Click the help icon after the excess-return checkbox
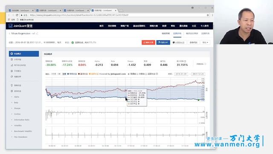Image resolution: width=273 pixels, height=154 pixels. coord(157,74)
